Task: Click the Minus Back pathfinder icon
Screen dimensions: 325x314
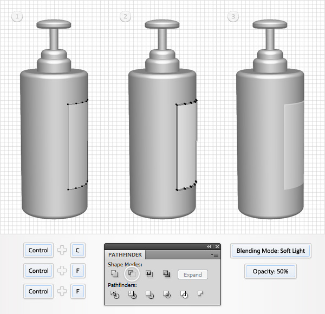Action: coord(200,294)
